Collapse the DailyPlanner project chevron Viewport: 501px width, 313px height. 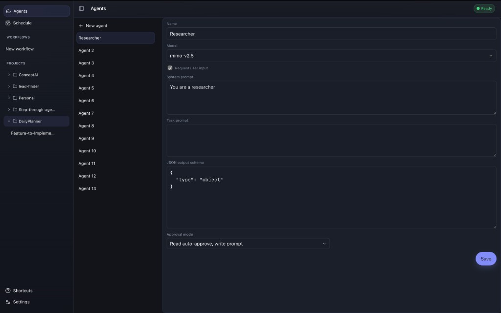tap(9, 121)
